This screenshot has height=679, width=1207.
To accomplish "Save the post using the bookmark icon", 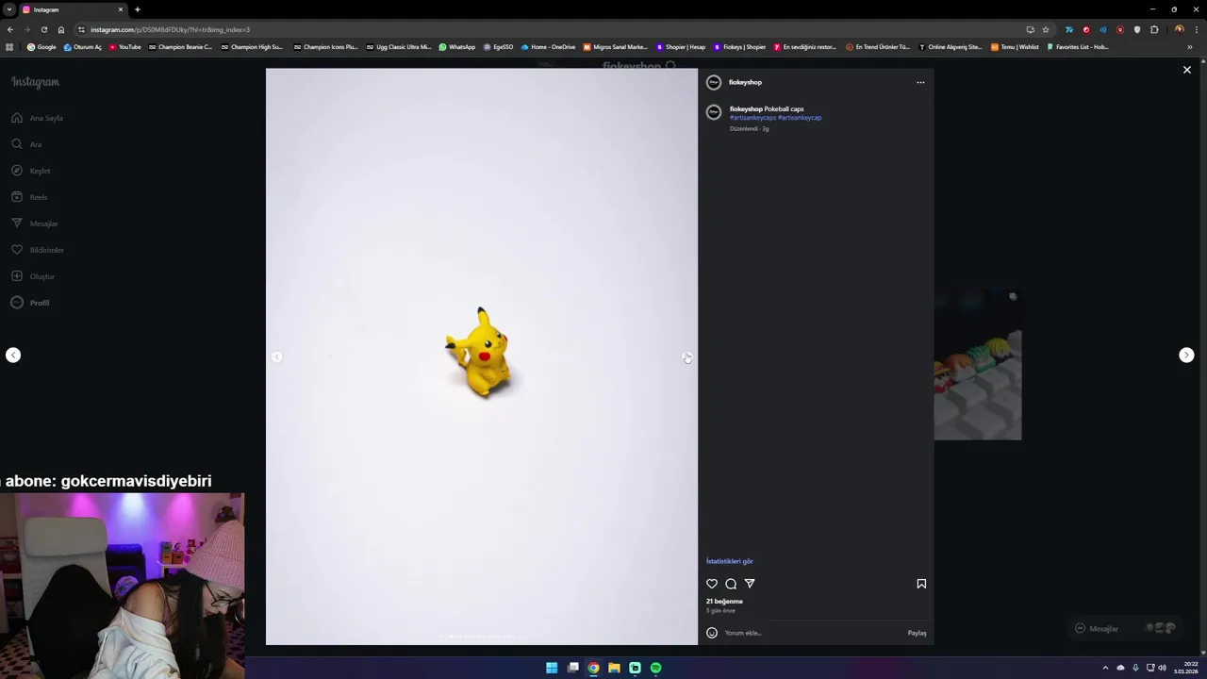I will 921,584.
